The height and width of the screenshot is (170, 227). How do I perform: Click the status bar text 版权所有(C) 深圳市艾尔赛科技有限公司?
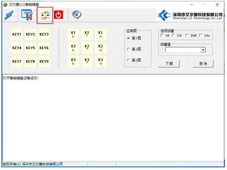click(33, 164)
